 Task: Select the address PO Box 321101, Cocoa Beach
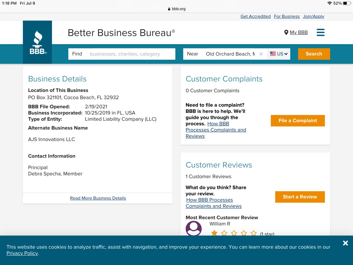tap(73, 97)
